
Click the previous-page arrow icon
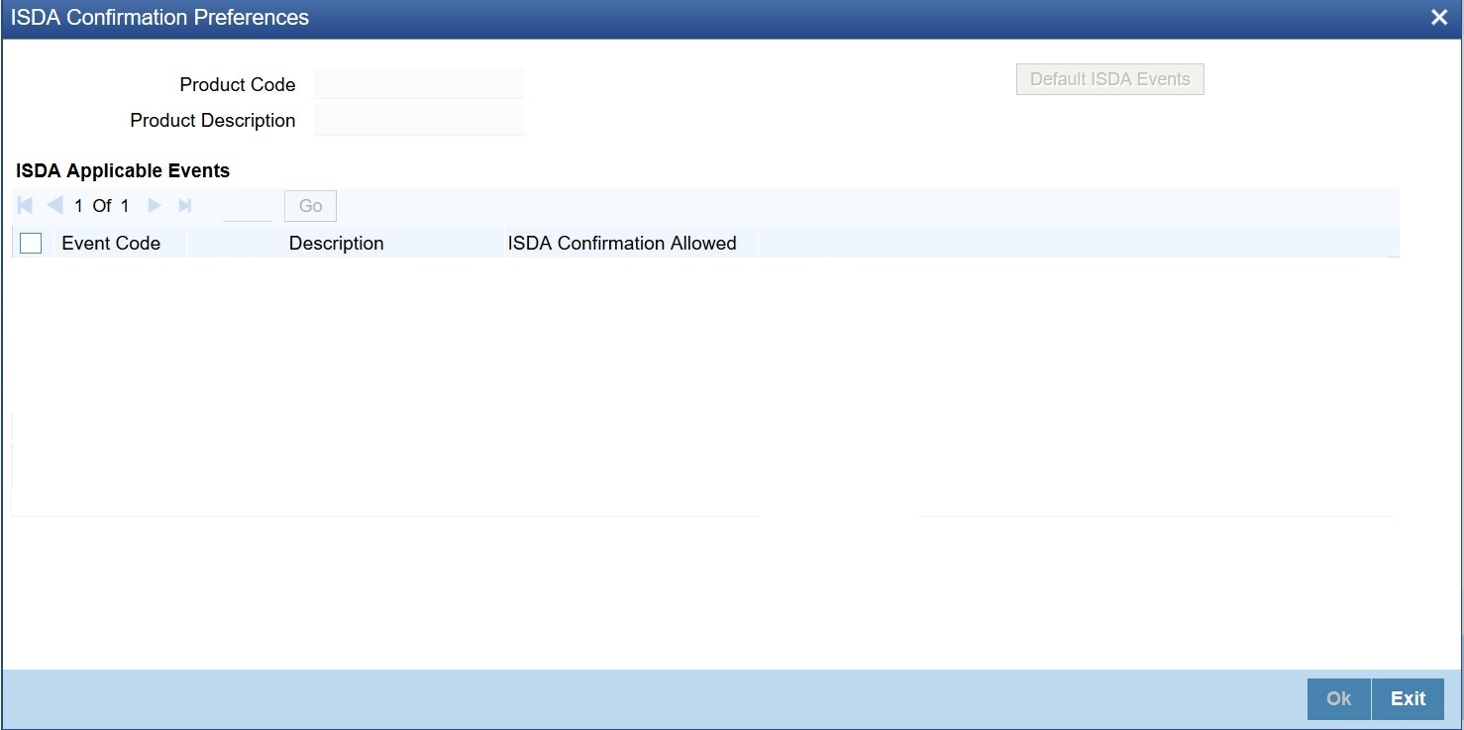[54, 205]
